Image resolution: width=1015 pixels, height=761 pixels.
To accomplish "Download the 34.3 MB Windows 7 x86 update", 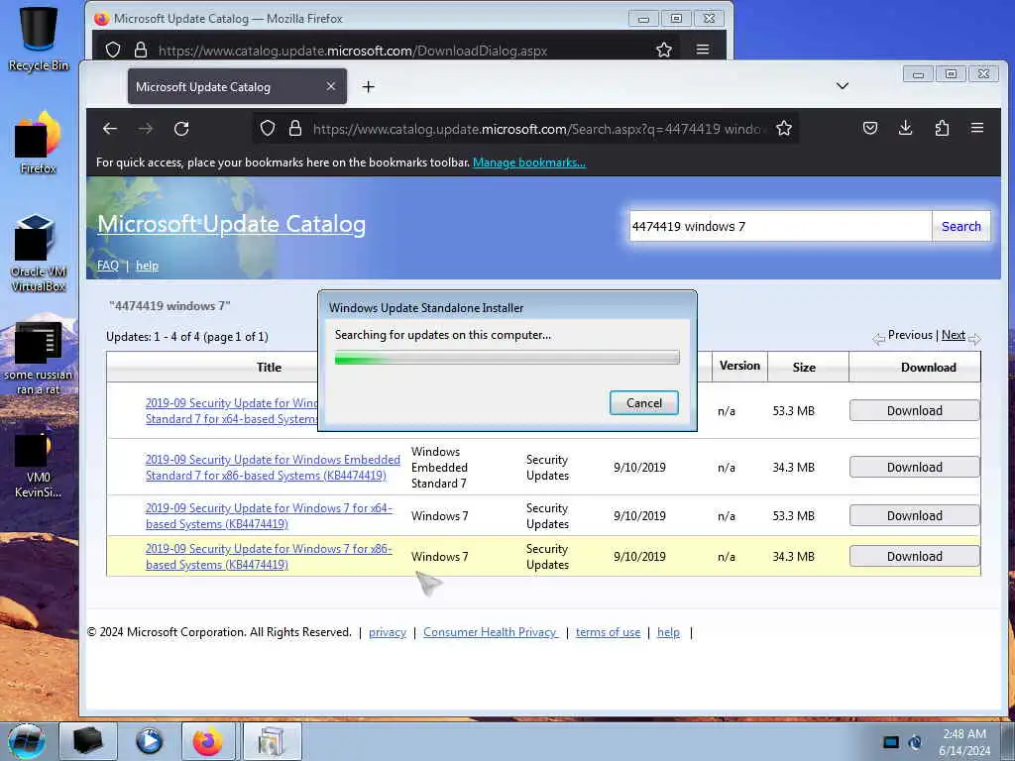I will (914, 556).
